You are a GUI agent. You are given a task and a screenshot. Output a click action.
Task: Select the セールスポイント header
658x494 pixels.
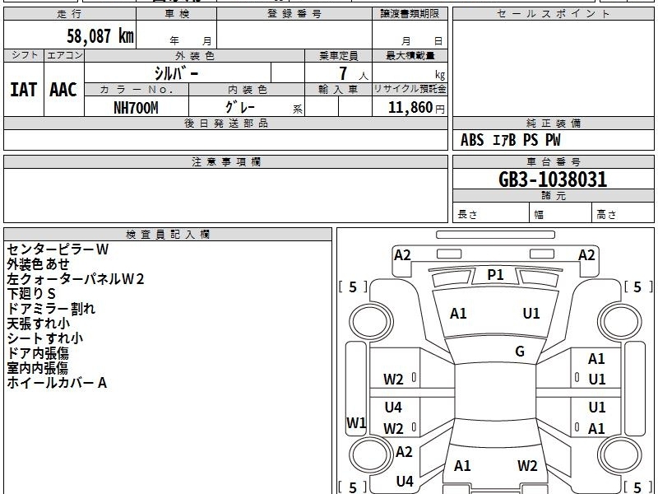(553, 14)
